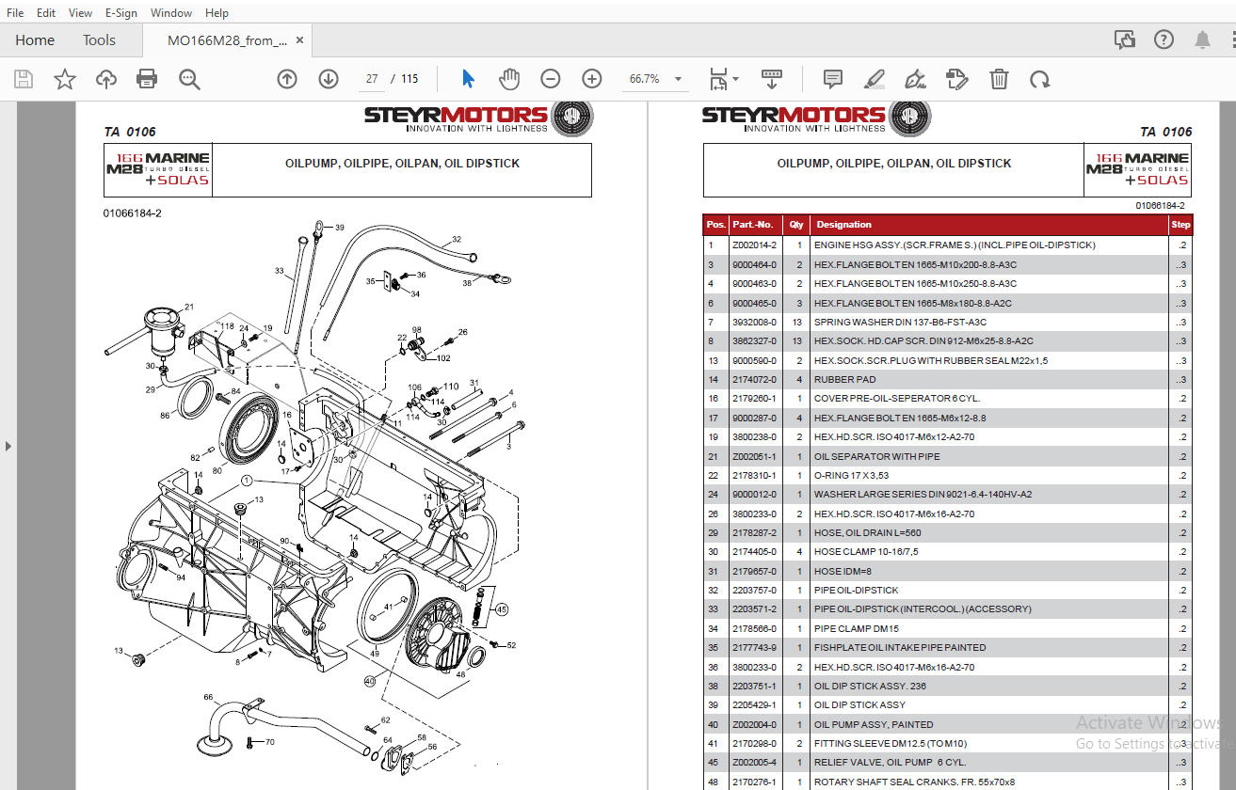This screenshot has width=1236, height=790.
Task: Zoom out with the minus icon
Action: pos(551,79)
